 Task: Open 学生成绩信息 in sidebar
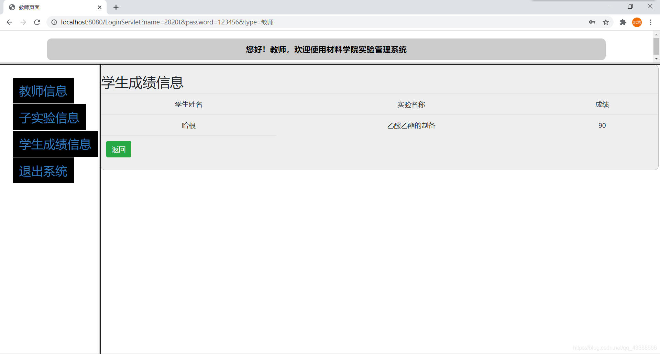55,144
